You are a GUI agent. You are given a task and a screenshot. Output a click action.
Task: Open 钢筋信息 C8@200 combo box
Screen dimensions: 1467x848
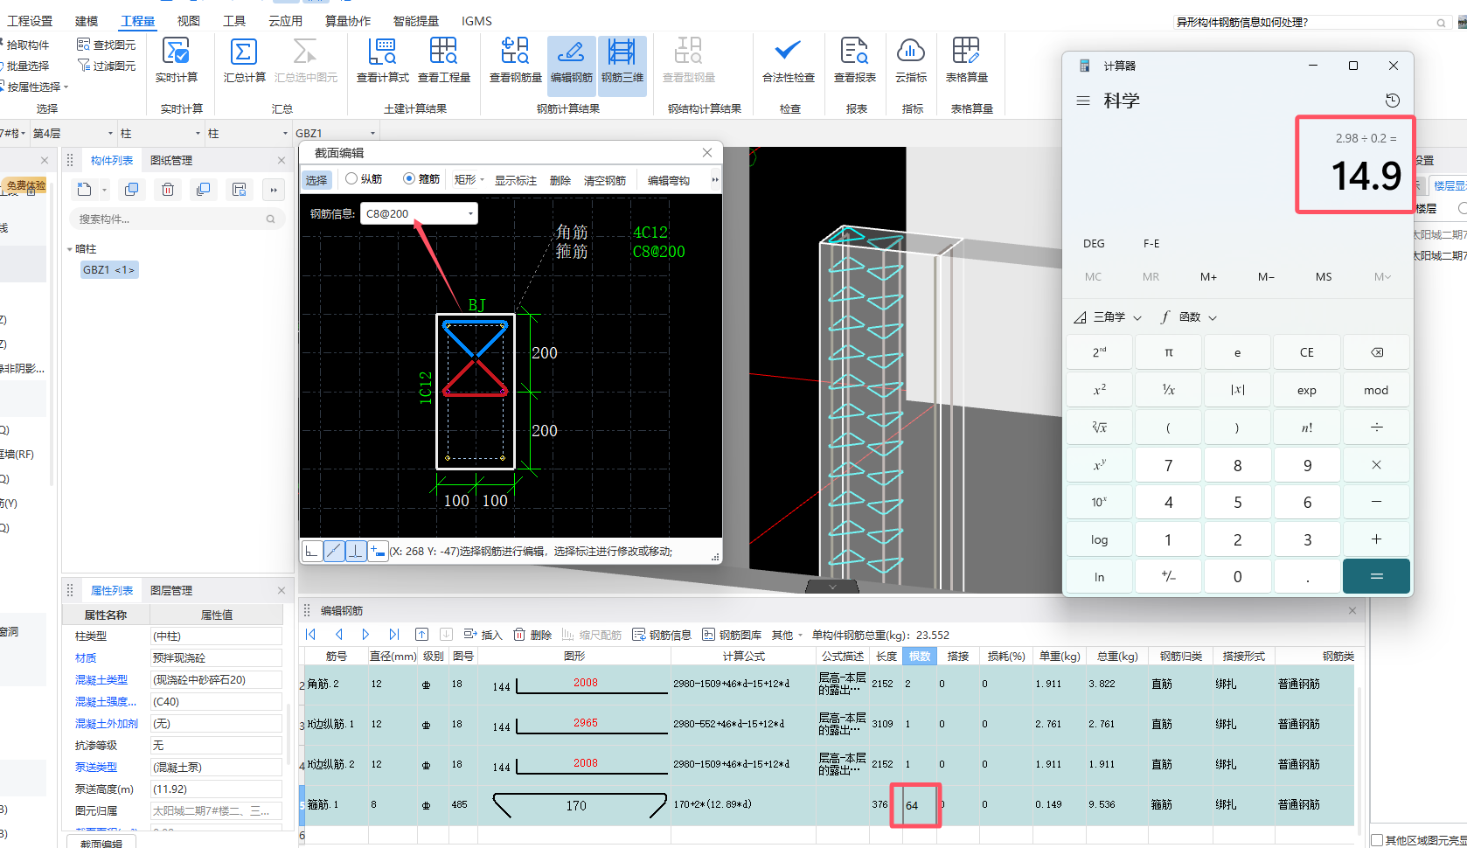tap(419, 213)
